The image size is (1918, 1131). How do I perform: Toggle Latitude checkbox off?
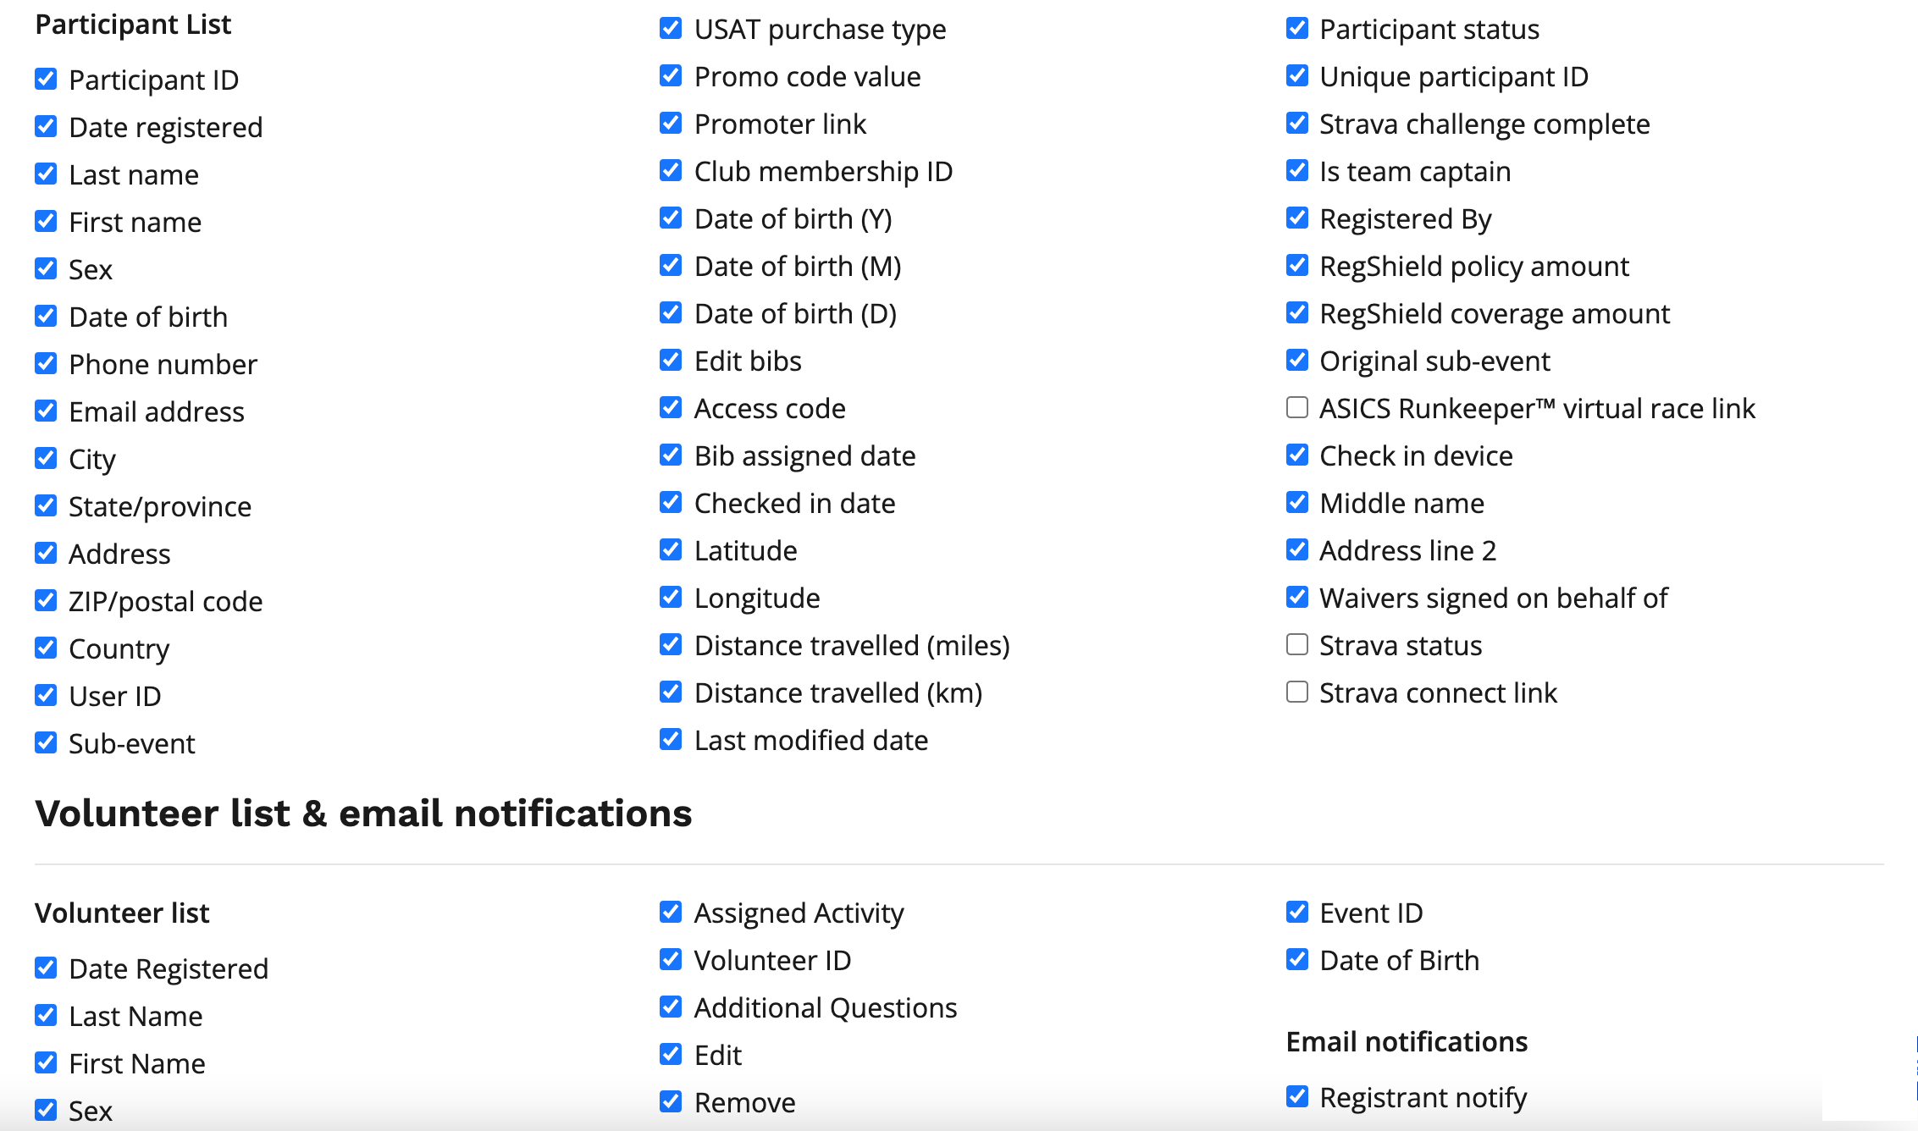pyautogui.click(x=671, y=550)
